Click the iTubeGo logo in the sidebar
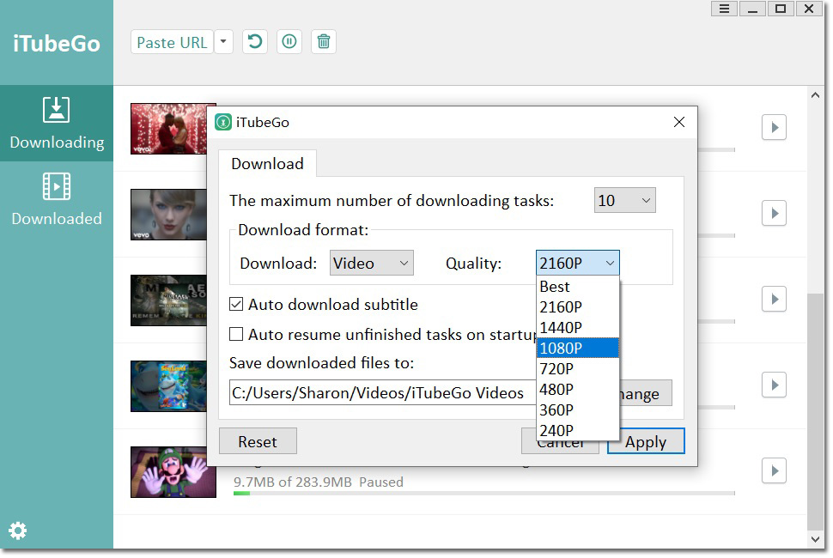Viewport: 833px width, 558px height. 57,44
